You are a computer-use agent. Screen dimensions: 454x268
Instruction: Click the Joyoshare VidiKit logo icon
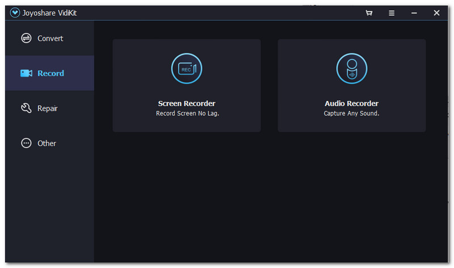(x=15, y=12)
